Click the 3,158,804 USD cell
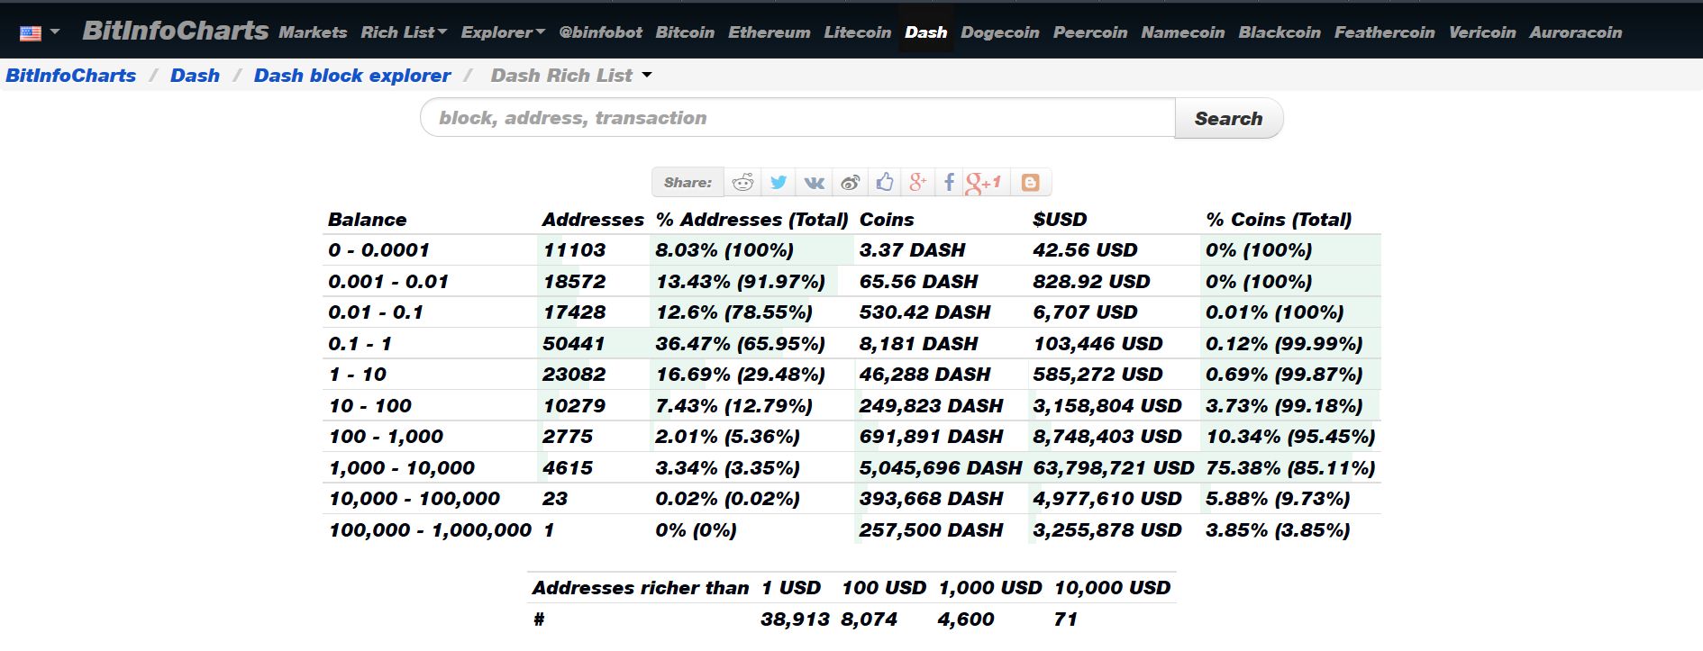 tap(1106, 406)
